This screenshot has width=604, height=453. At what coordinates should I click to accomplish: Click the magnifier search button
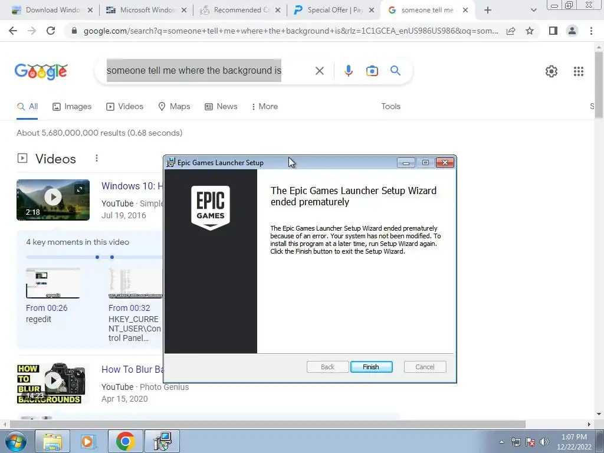395,71
